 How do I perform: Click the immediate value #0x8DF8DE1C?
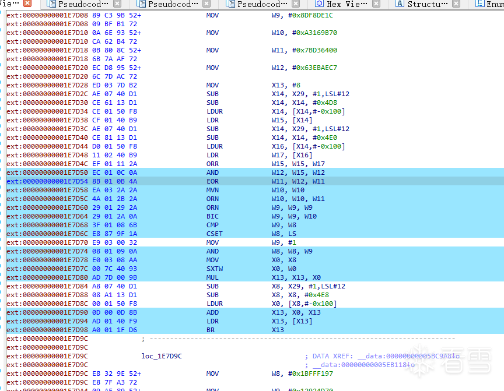[310, 15]
